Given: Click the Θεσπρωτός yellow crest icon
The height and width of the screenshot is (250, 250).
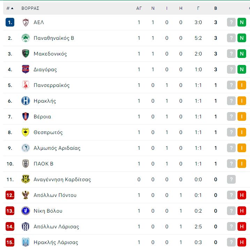Looking at the screenshot, I should pyautogui.click(x=25, y=132).
